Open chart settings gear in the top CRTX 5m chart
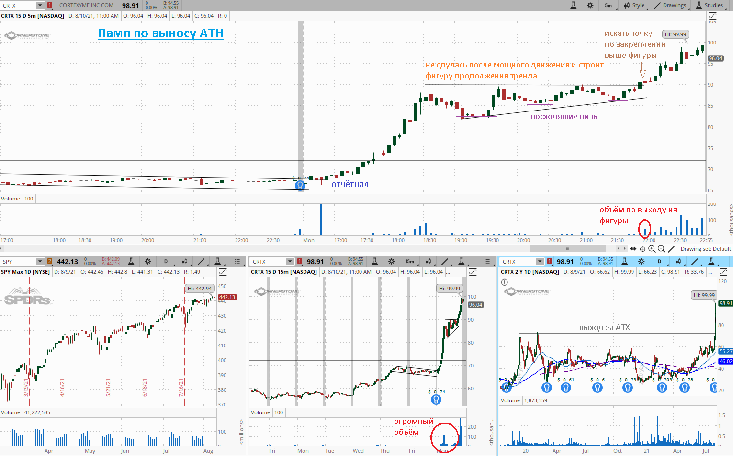Screen dimensions: 733x456 590,5
